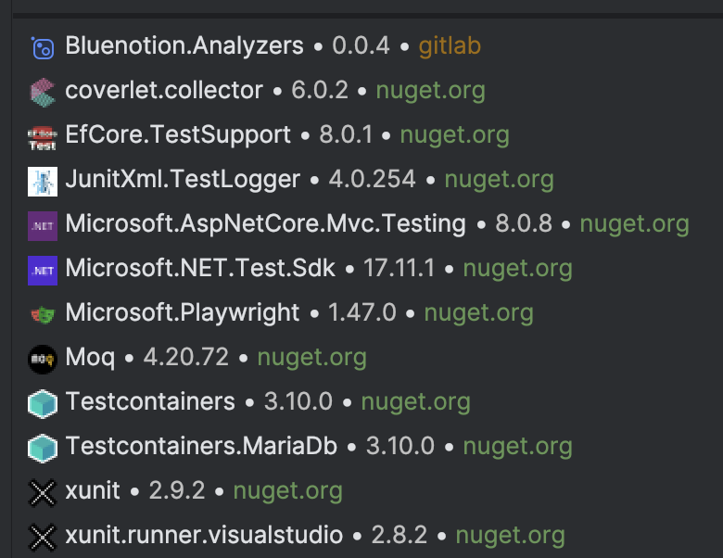Click the coverlet.collector package icon

coord(43,91)
